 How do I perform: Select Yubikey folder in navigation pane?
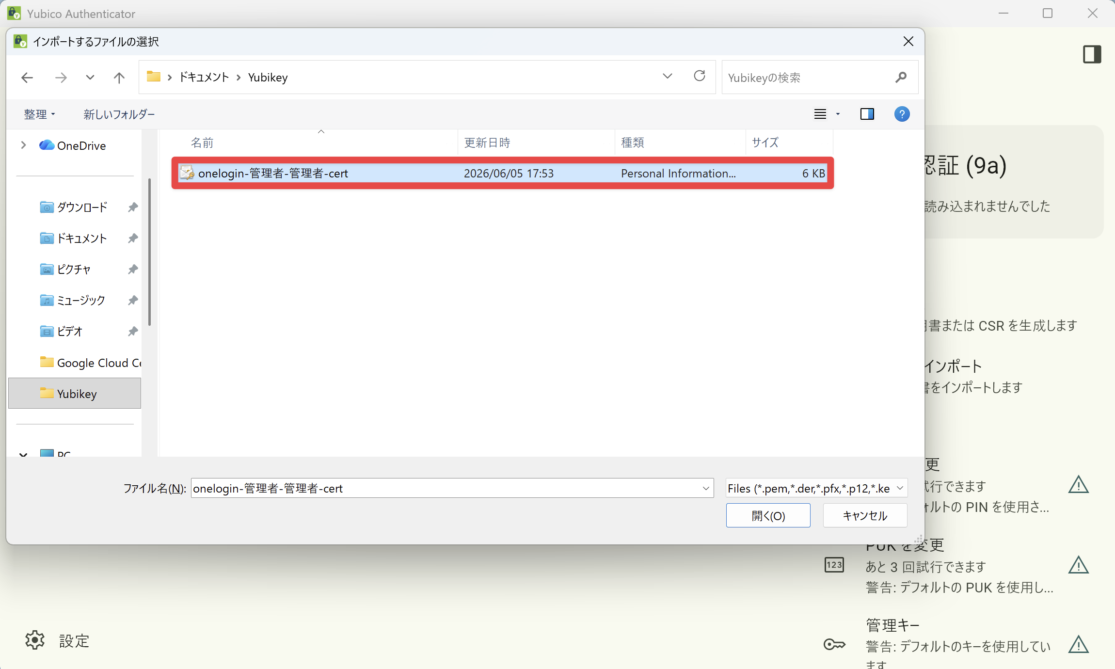(75, 394)
